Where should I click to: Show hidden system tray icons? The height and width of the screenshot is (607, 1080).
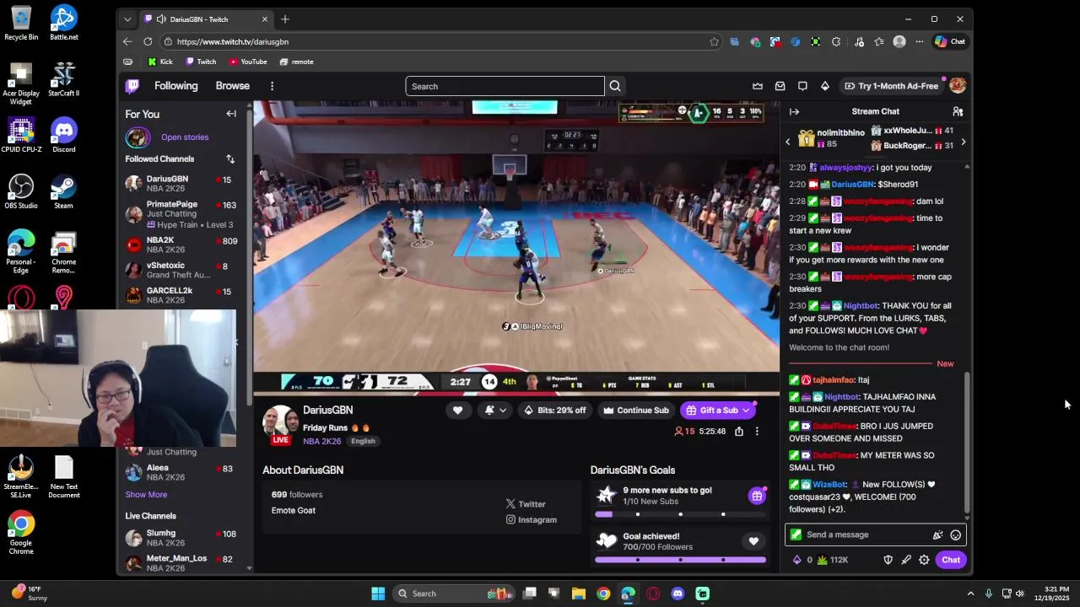pos(970,594)
